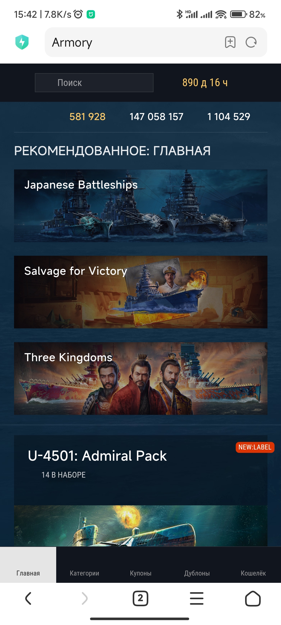
Task: Open the Salvage for Victory banner
Action: coord(141,292)
